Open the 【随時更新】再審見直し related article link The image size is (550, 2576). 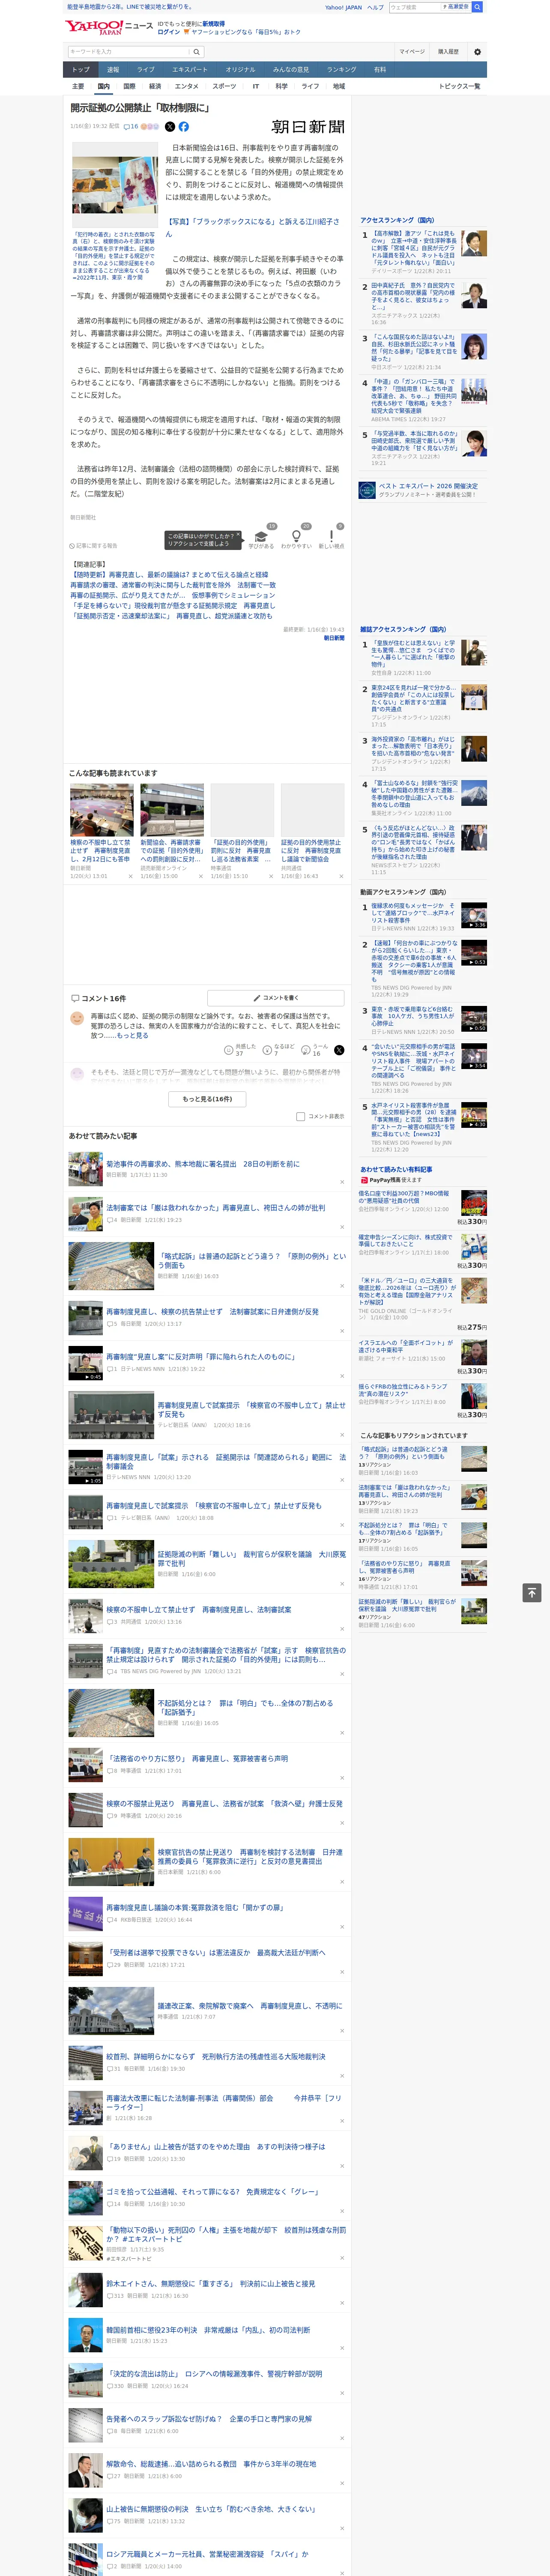(x=170, y=575)
